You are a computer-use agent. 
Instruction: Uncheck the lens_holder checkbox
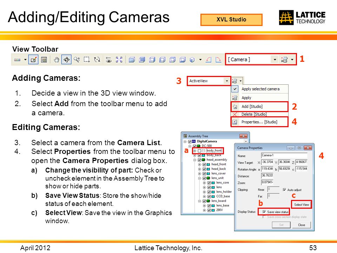click(x=209, y=192)
